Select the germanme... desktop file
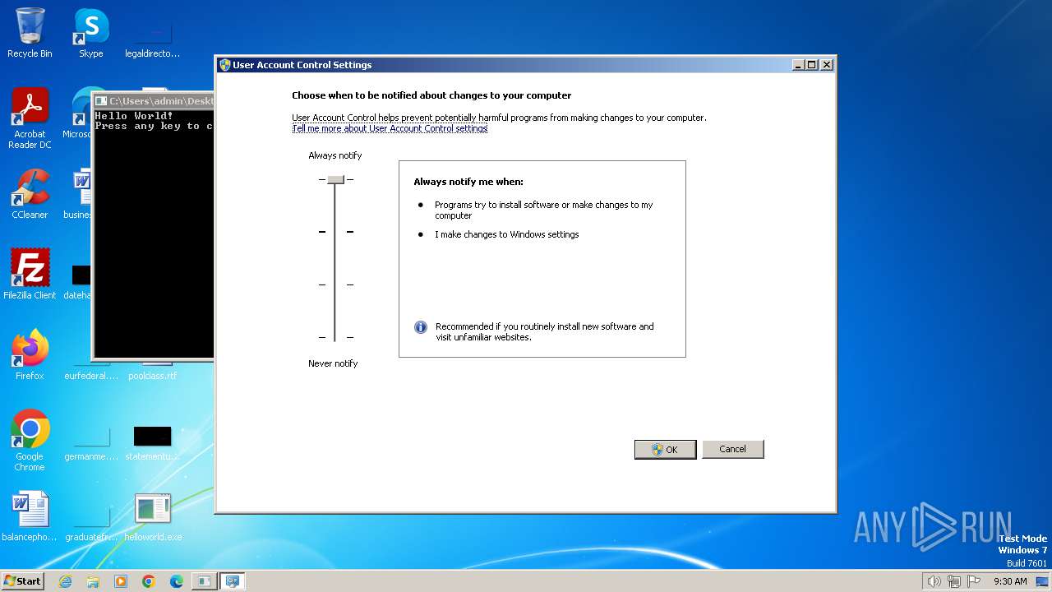 [x=91, y=442]
